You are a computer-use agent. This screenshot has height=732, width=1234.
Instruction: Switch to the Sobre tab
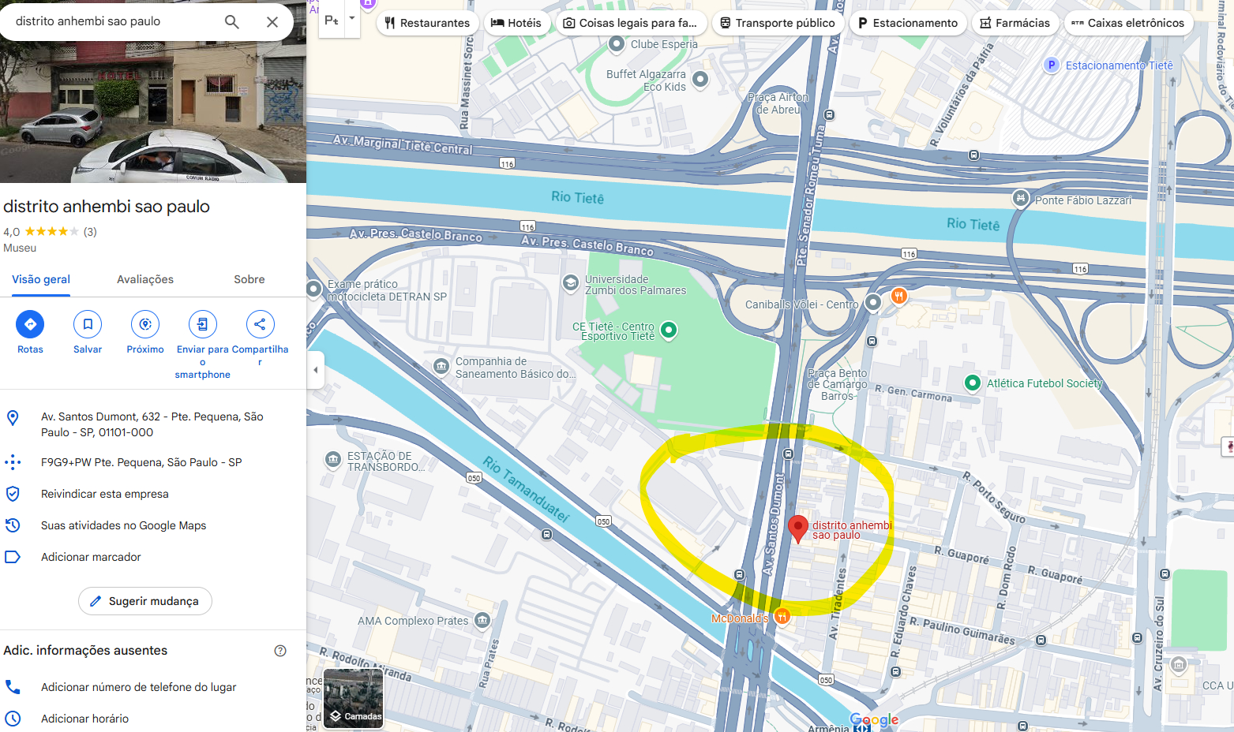tap(249, 279)
